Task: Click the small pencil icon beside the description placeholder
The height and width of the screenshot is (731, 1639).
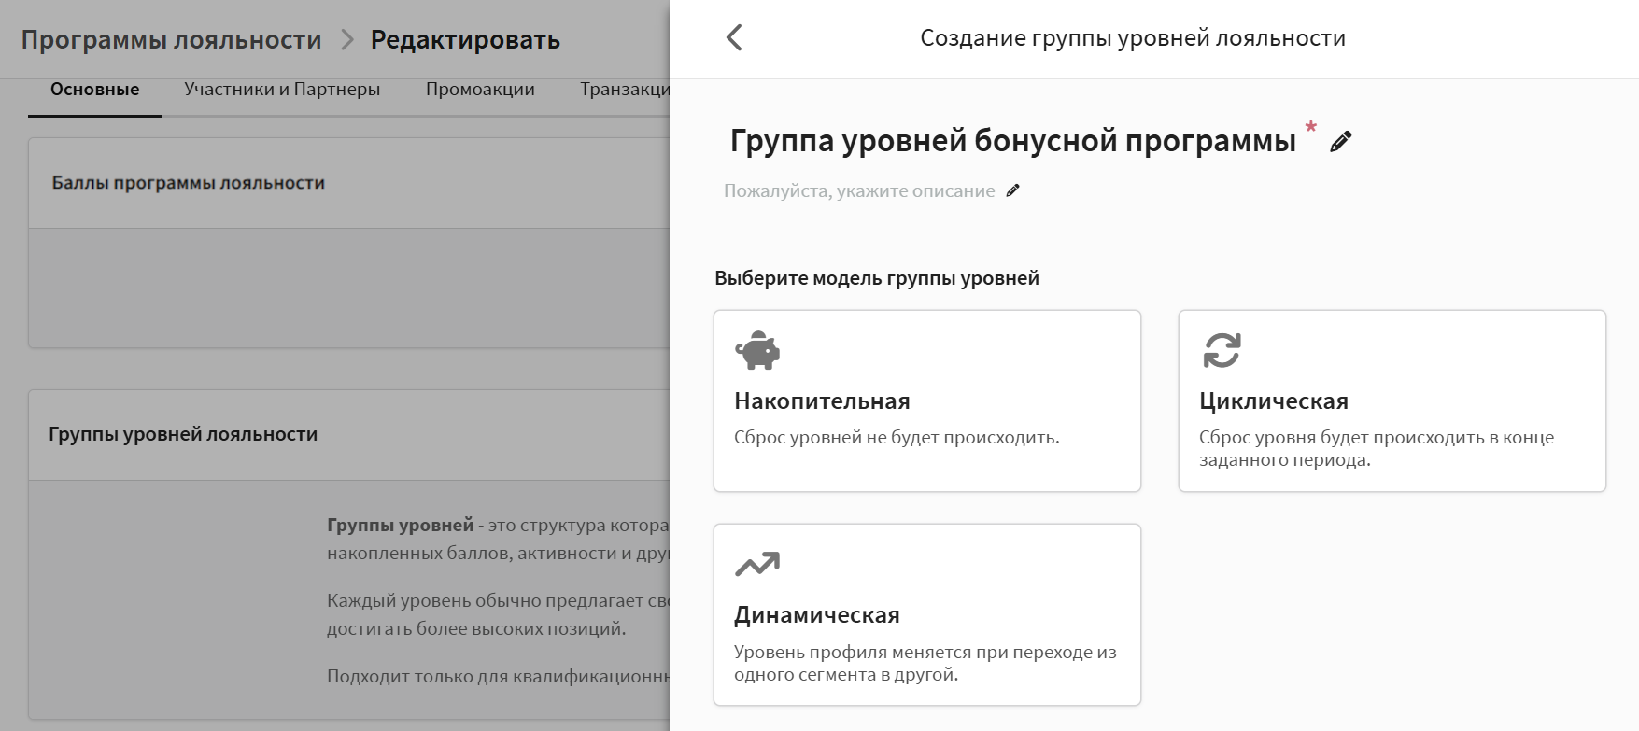Action: coord(1013,190)
